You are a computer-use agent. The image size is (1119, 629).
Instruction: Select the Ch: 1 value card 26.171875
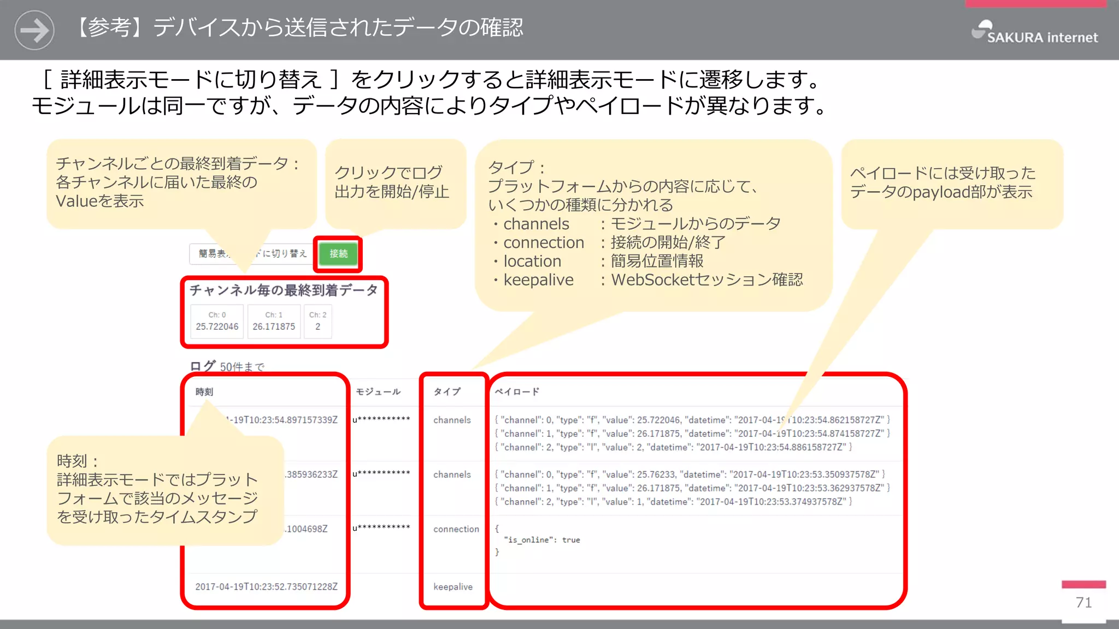click(x=274, y=322)
